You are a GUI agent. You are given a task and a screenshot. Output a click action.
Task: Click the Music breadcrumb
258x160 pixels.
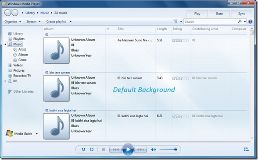[x=45, y=13]
